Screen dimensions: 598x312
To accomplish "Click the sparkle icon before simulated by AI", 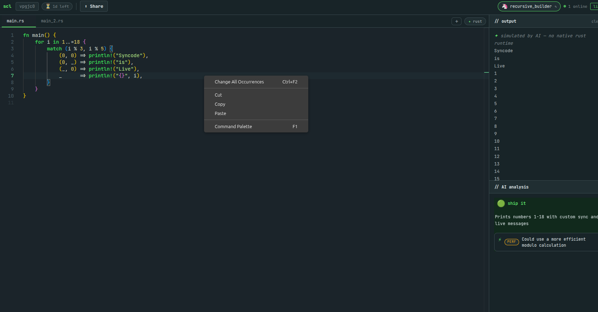I will [496, 35].
